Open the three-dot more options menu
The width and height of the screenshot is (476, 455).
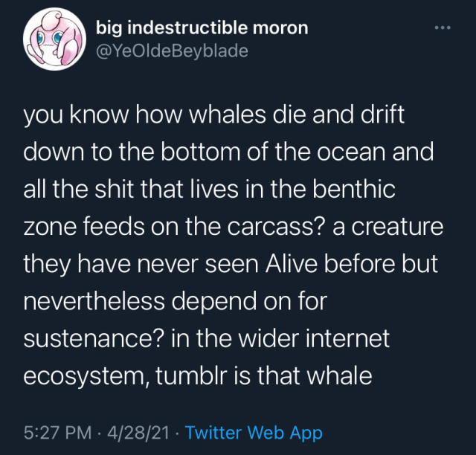point(443,29)
